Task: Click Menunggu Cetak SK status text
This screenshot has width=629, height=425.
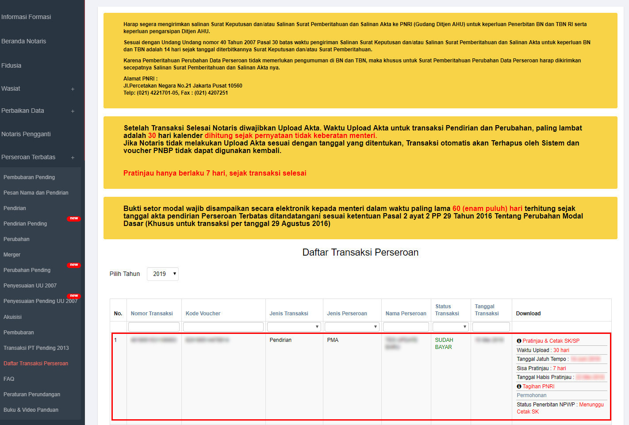Action: click(560, 408)
